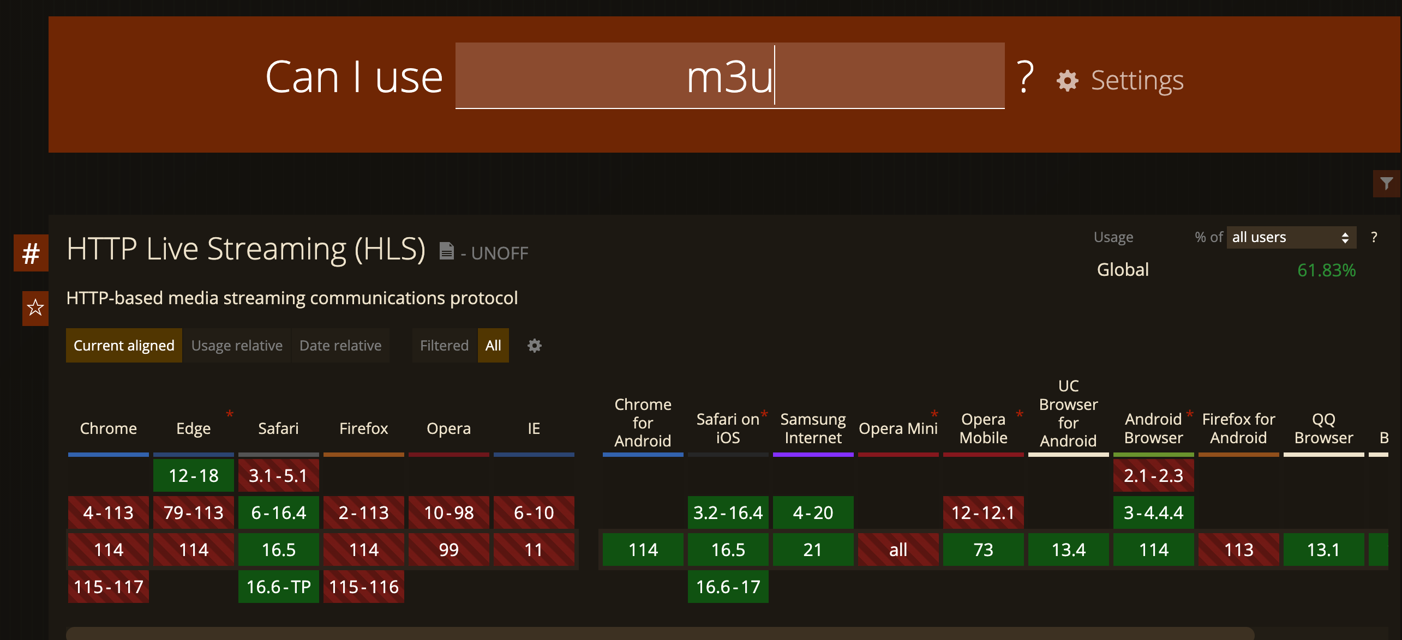
Task: Click Firefox for Android column header
Action: click(x=1239, y=428)
